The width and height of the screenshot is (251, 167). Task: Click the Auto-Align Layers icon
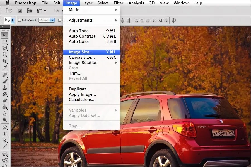point(174,20)
